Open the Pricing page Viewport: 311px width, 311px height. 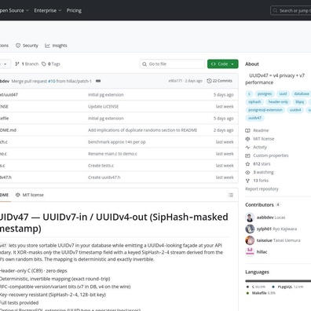click(74, 10)
